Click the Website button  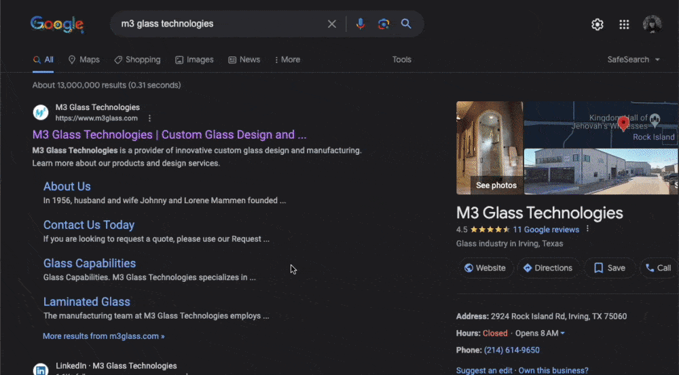[485, 268]
